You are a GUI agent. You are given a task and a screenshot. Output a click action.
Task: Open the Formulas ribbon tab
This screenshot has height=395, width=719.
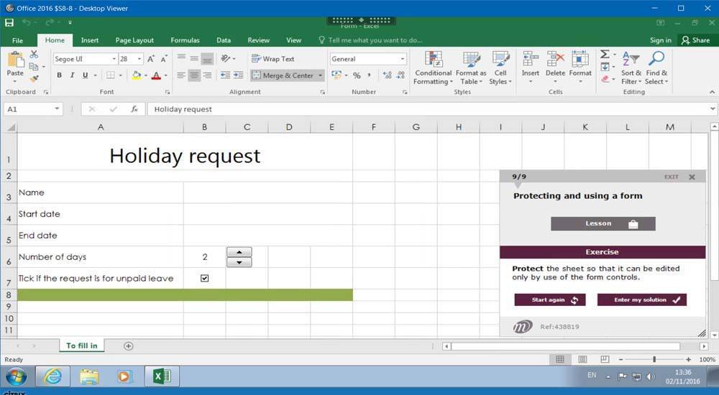[185, 40]
